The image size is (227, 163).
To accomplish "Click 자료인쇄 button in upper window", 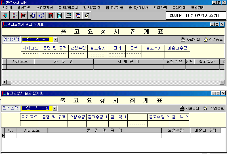I will click(190, 40).
